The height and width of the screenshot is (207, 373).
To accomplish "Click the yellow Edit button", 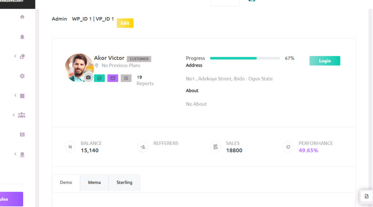I will click(x=125, y=23).
